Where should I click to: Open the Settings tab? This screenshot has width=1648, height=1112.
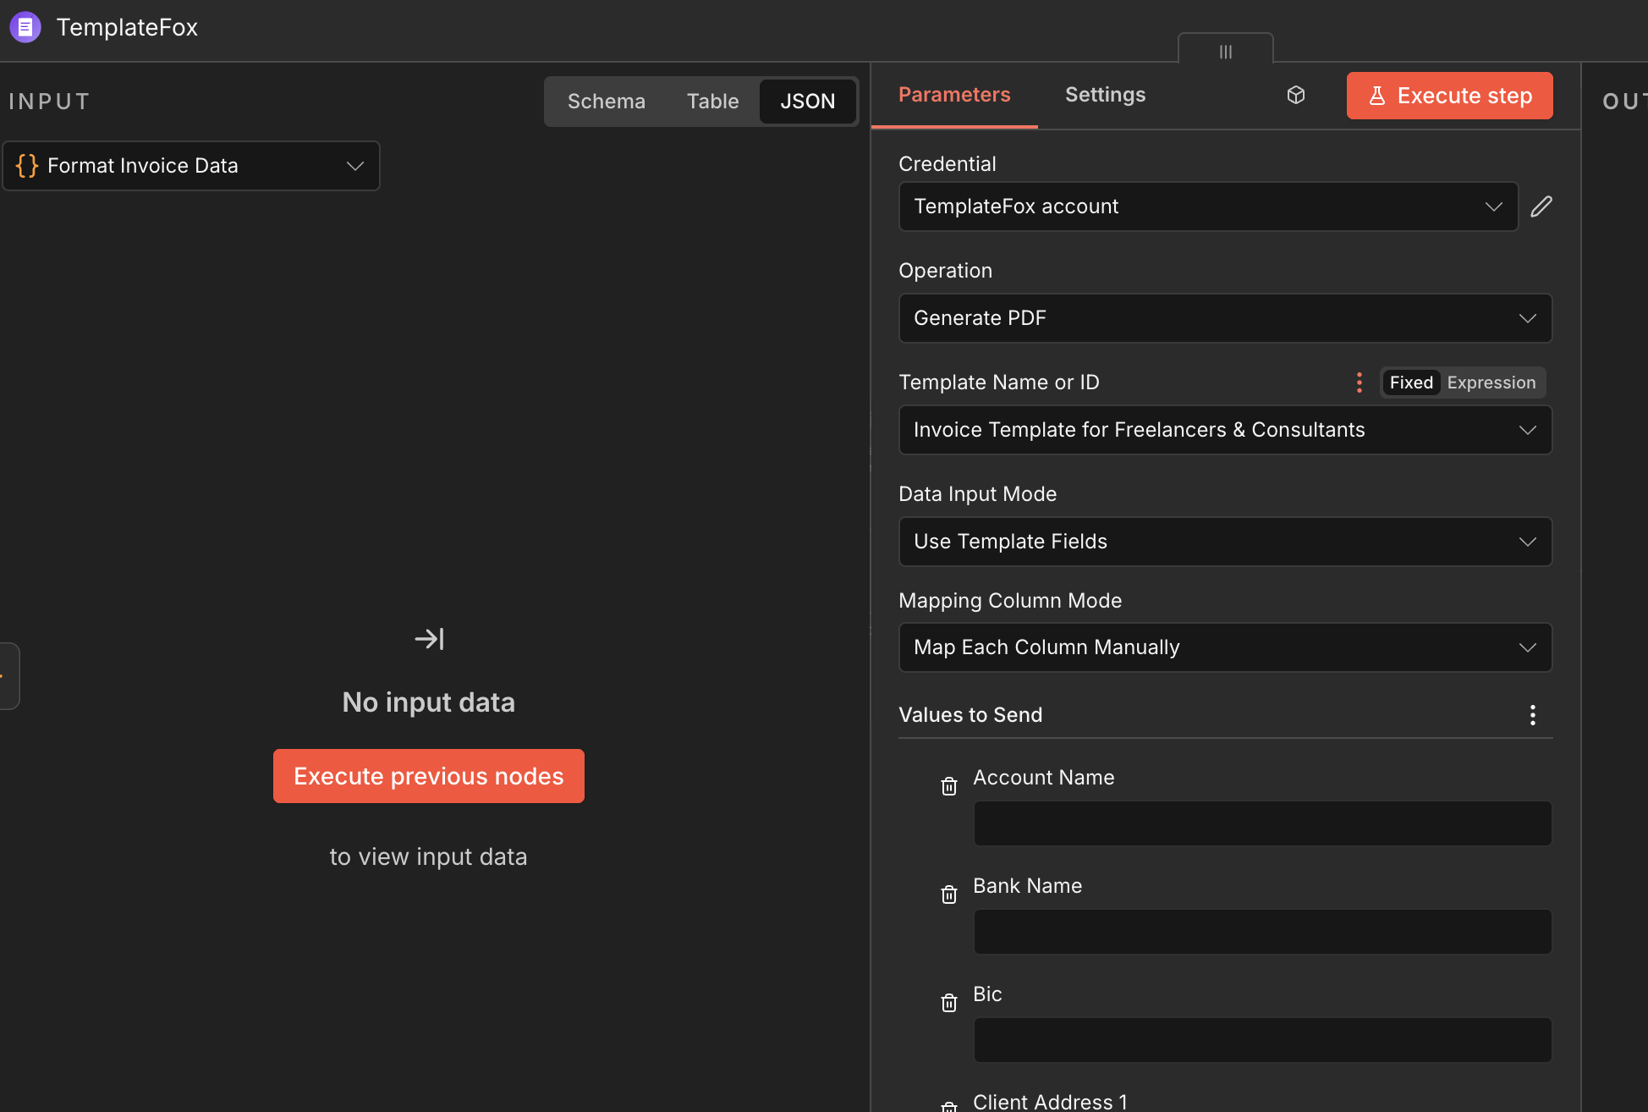click(1106, 95)
